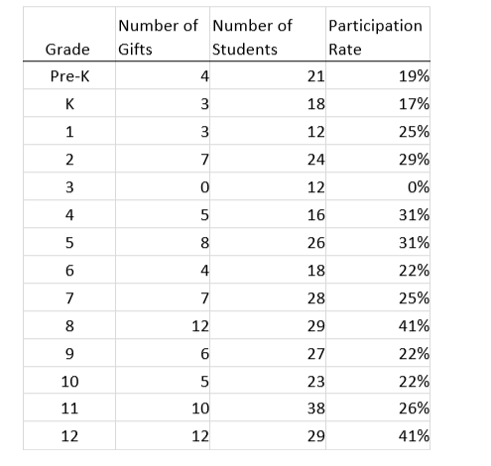491x466 pixels.
Task: Click the 21 students cell for Pre-K
Action: click(268, 75)
